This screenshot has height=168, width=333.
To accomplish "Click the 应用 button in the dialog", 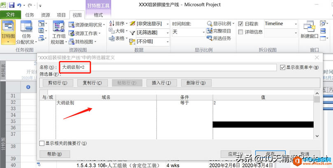I will click(236, 154).
